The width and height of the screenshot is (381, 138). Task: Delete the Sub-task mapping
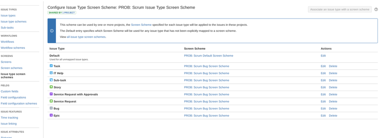coord(333,80)
